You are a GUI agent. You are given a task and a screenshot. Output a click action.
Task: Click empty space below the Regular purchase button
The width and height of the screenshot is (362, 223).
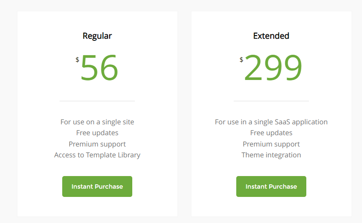click(97, 207)
